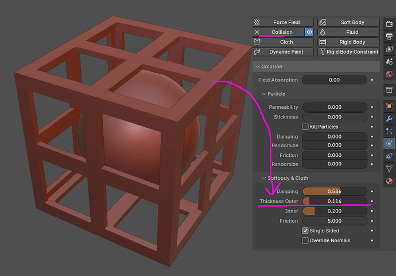This screenshot has height=276, width=396.
Task: Click the Softbody Damping 0.586 keyframe dot
Action: tap(372, 192)
